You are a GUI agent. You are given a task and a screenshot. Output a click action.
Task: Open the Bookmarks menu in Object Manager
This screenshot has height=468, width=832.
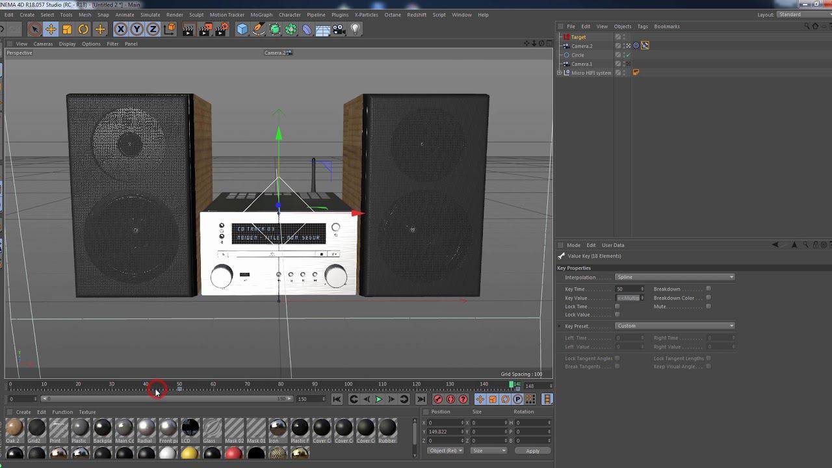pos(667,27)
